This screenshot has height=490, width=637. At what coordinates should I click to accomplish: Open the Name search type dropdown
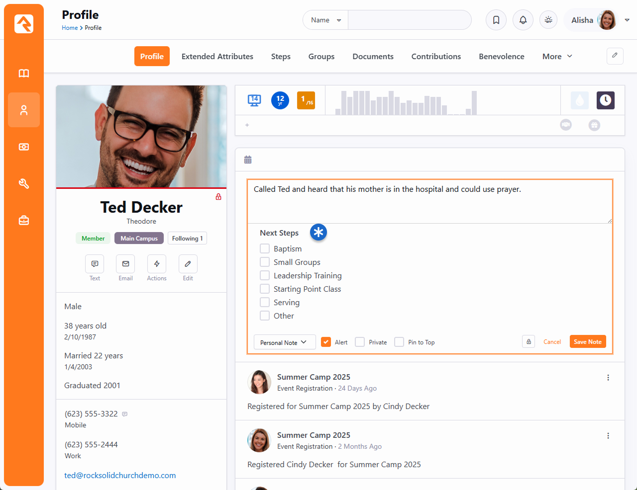pyautogui.click(x=325, y=20)
